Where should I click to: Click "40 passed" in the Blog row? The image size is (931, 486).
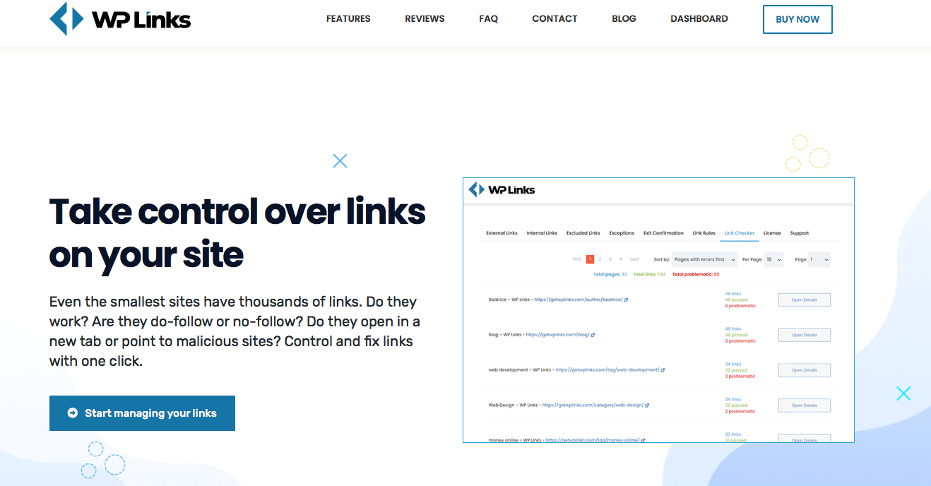(736, 335)
